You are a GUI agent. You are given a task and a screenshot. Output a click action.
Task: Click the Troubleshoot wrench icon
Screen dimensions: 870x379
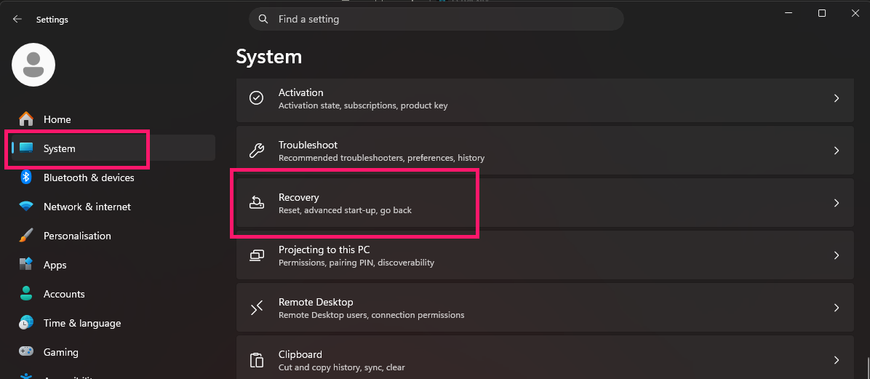[256, 151]
